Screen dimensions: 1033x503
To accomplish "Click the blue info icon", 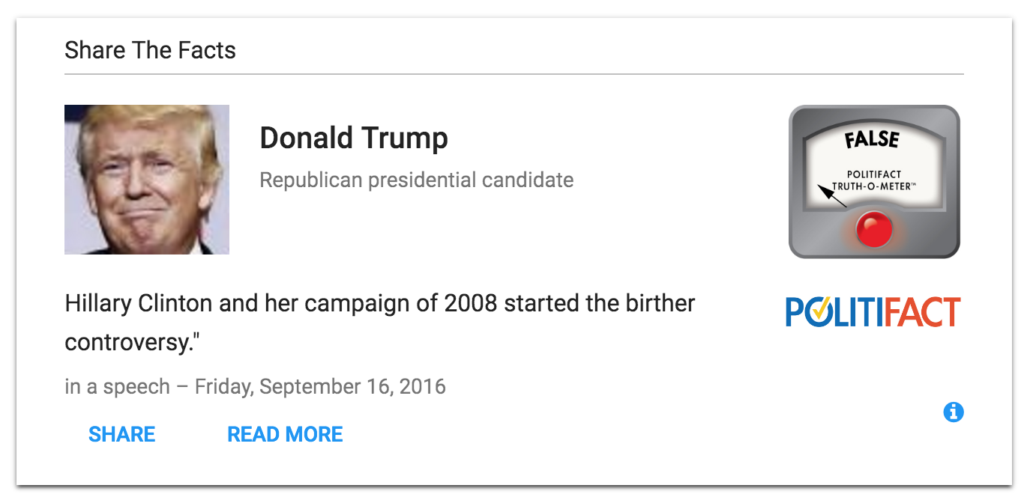I will tap(954, 412).
